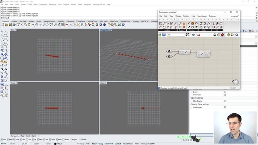The image size is (258, 145).
Task: Open file icon in Grasshopper canvas toolbar
Action: [x=160, y=35]
